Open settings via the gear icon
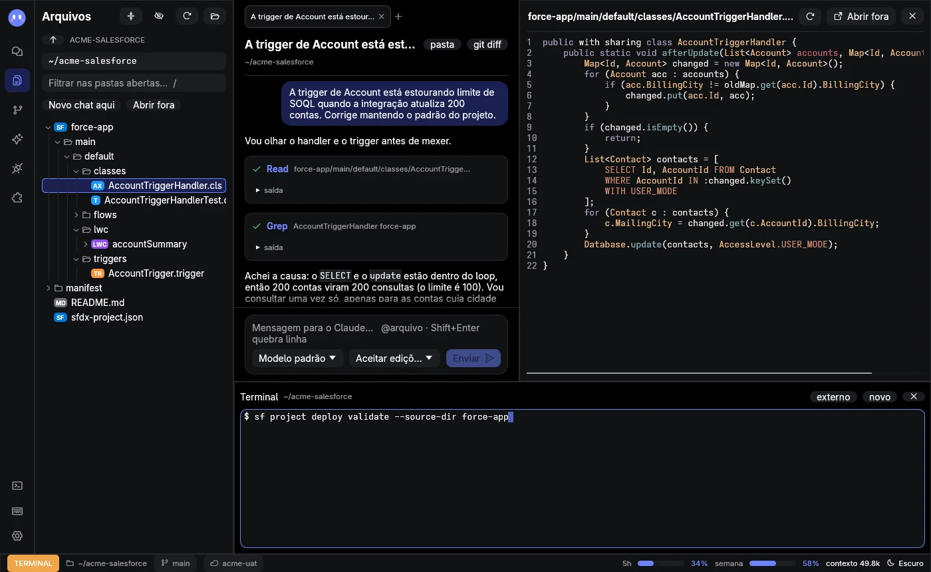 click(x=17, y=536)
